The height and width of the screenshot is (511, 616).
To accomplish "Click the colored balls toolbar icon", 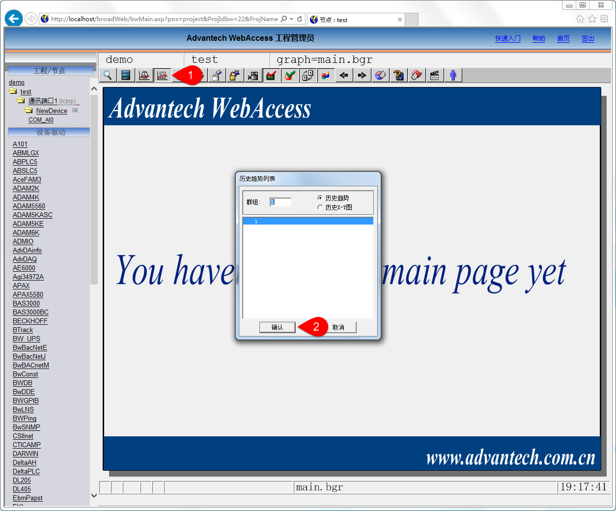I will 325,75.
